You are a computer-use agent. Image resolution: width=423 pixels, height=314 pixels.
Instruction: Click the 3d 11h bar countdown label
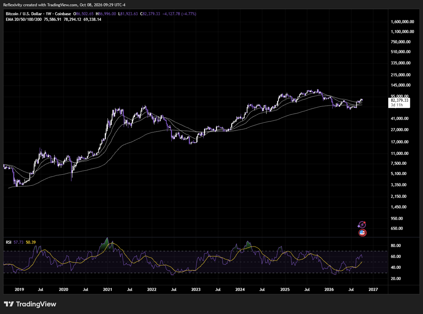click(x=397, y=105)
